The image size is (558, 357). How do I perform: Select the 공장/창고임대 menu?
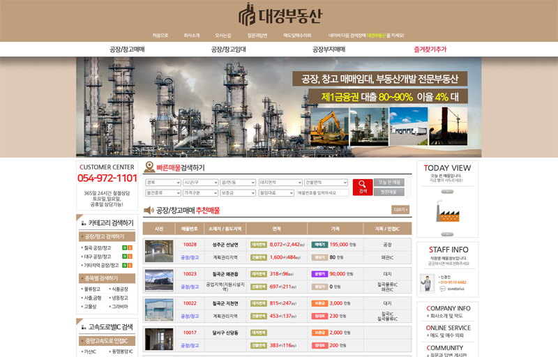click(229, 50)
